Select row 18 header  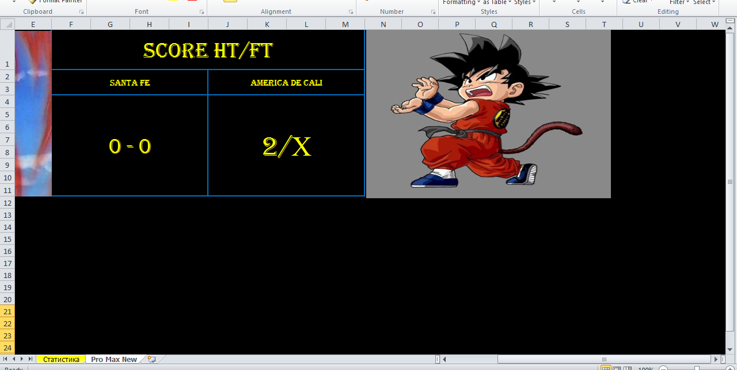tap(7, 275)
